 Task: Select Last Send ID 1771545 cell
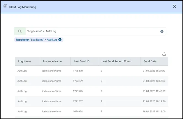click(x=78, y=91)
